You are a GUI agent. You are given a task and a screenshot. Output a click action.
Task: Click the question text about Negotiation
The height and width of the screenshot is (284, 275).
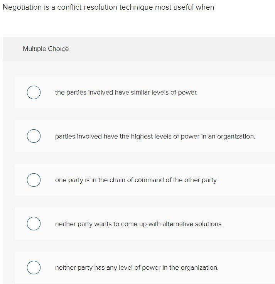108,7
